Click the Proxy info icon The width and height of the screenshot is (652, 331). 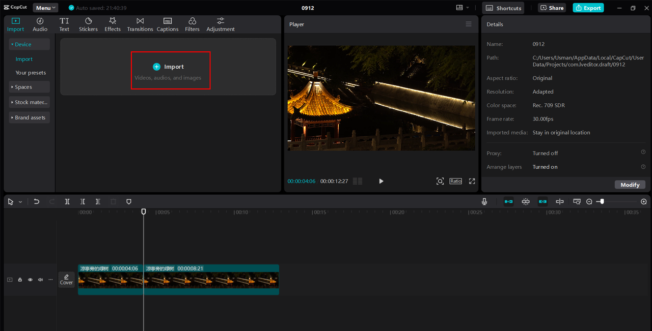(x=643, y=152)
